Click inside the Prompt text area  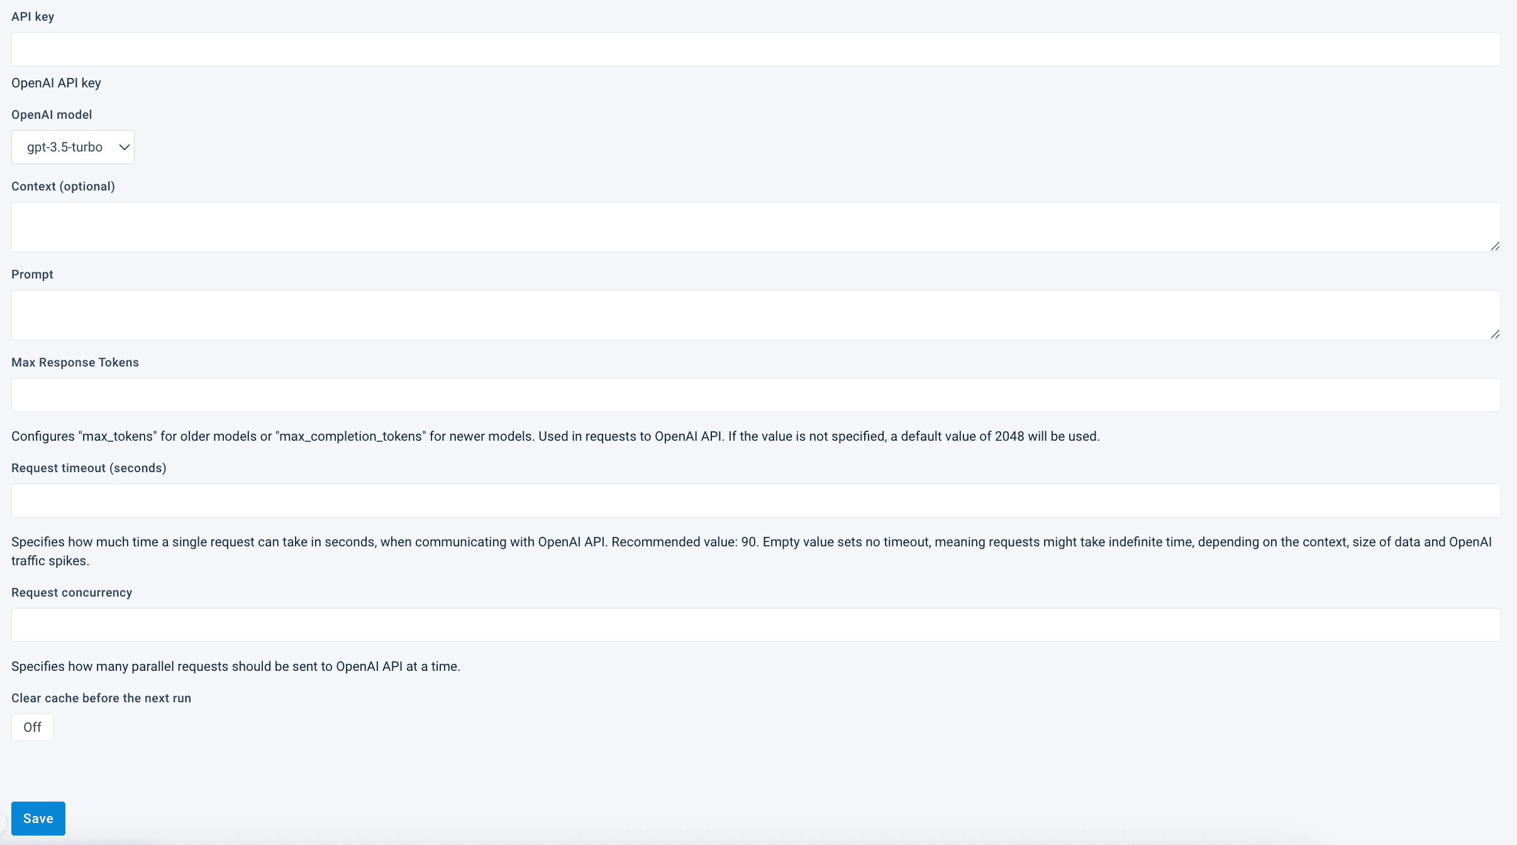[x=756, y=315]
